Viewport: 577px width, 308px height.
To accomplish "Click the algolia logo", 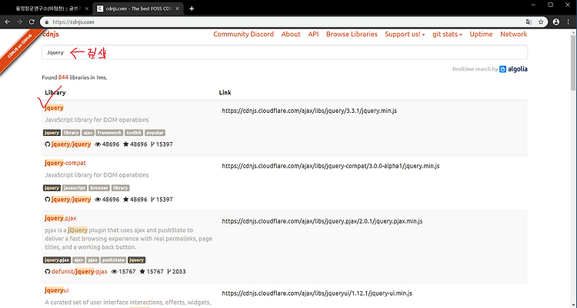I will (513, 69).
